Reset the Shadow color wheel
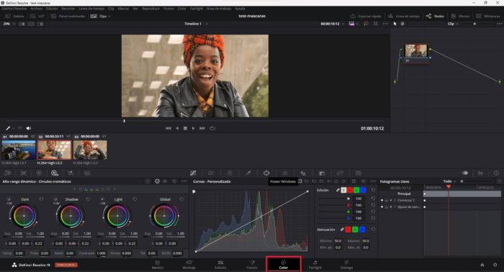Viewport: 504px width, 272px height. pyautogui.click(x=88, y=199)
